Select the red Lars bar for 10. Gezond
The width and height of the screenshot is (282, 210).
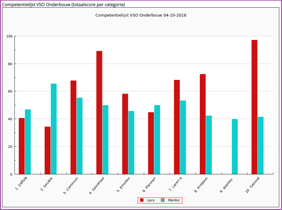254,107
